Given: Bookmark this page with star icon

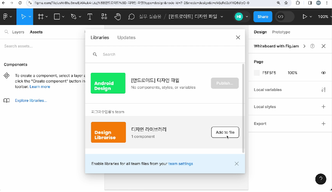Looking at the screenshot, I should [x=286, y=3].
